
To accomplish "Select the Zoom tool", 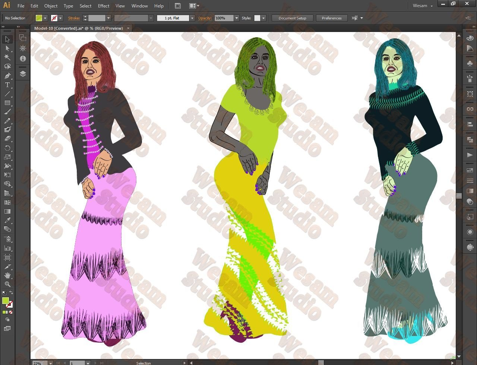I will 7,284.
